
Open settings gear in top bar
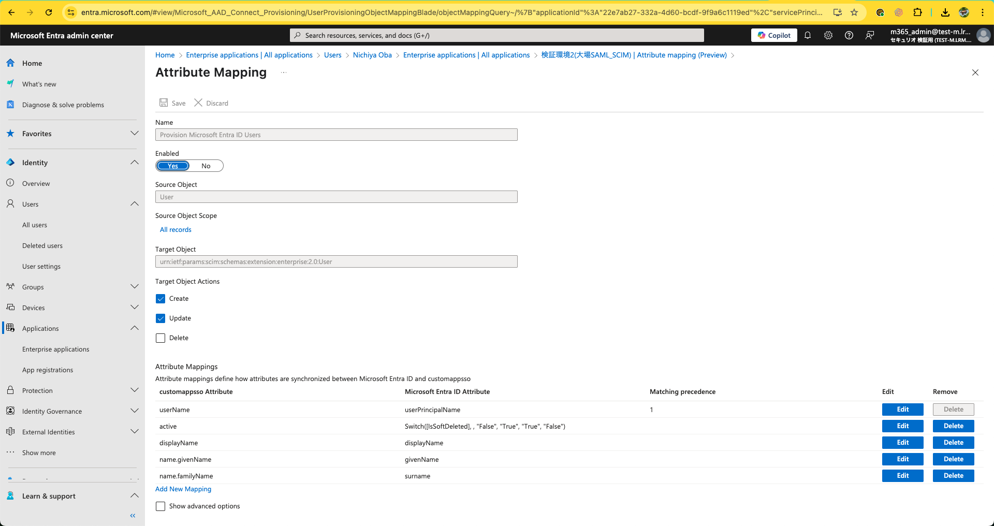pos(828,35)
